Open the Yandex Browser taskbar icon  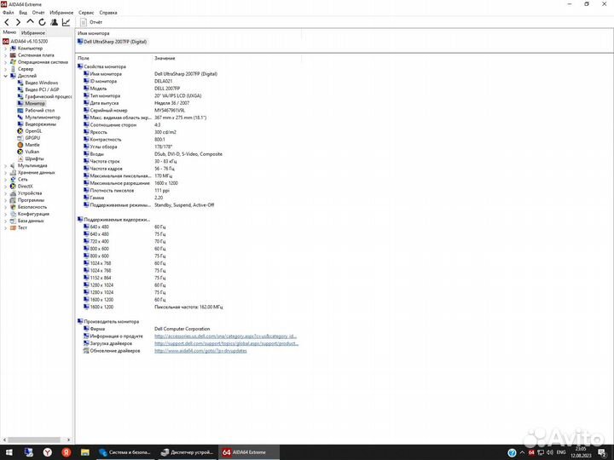(48, 452)
